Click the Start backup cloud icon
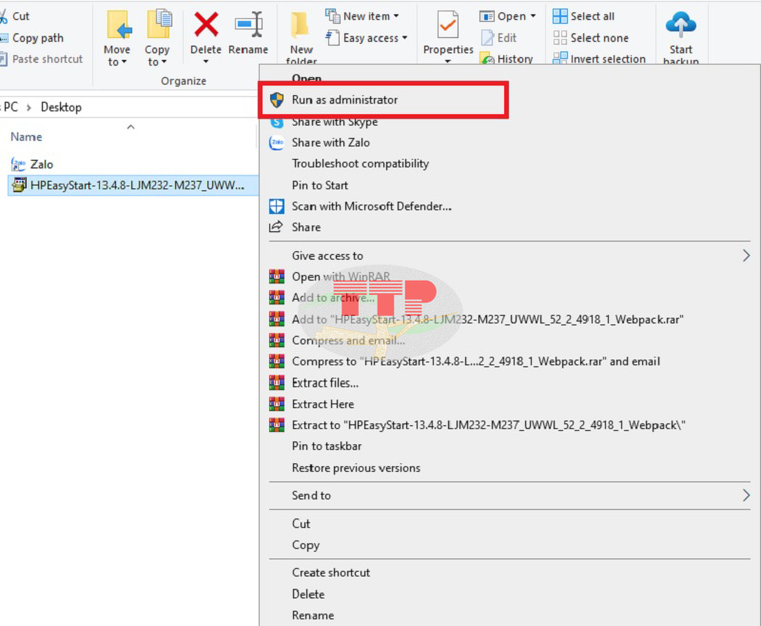Image resolution: width=761 pixels, height=626 pixels. pos(680,25)
